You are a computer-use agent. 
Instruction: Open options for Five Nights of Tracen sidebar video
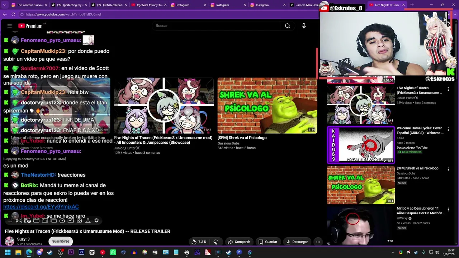448,89
